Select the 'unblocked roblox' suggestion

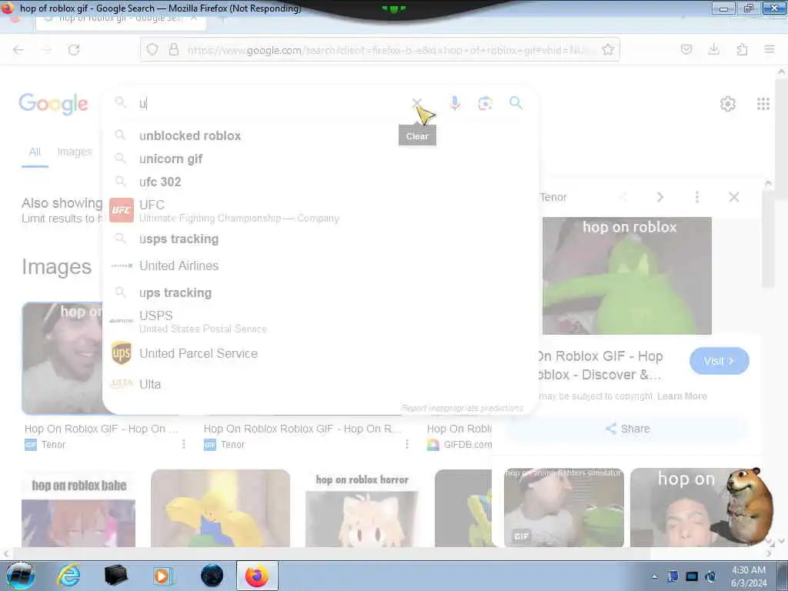click(319, 135)
